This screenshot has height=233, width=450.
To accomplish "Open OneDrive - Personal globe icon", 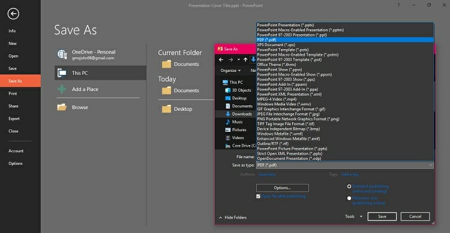I will tap(62, 54).
